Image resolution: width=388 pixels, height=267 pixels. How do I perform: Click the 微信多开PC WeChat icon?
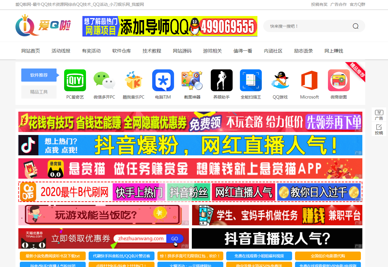104,80
